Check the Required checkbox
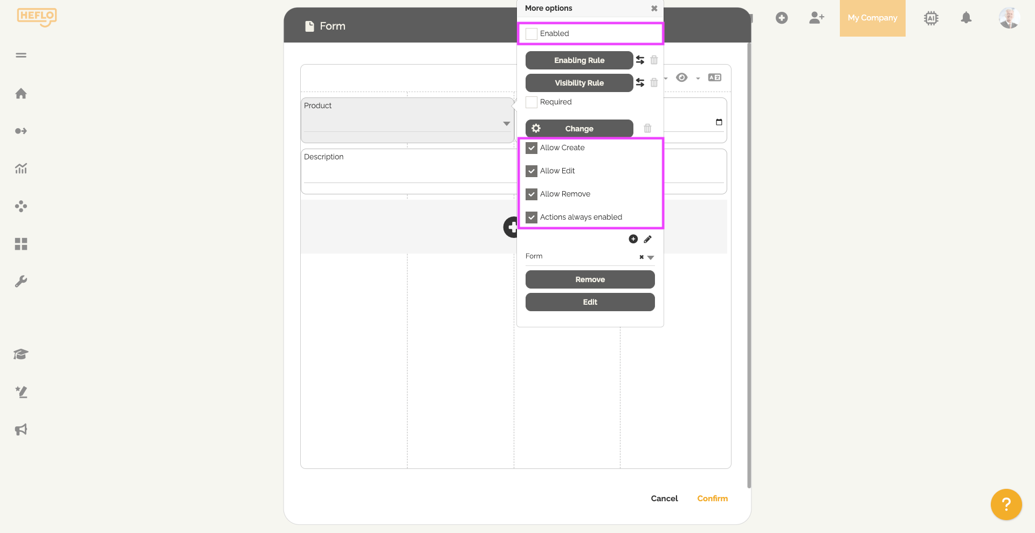 point(532,102)
